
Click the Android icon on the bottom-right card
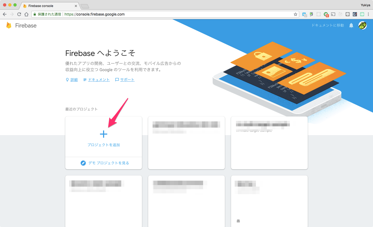point(238,221)
